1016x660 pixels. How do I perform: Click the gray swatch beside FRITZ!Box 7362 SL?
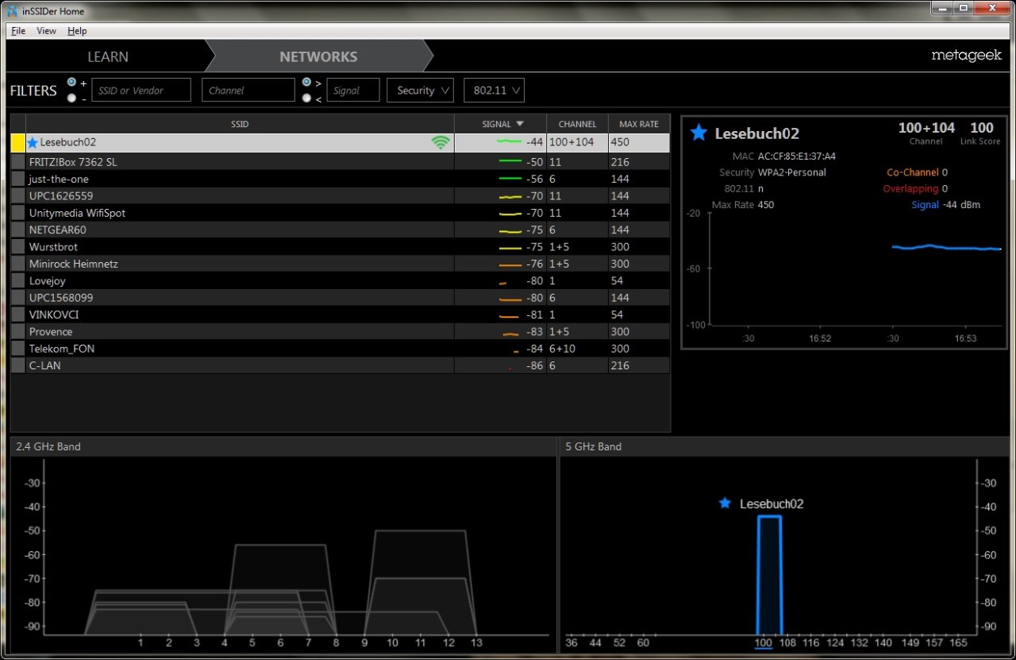(17, 162)
